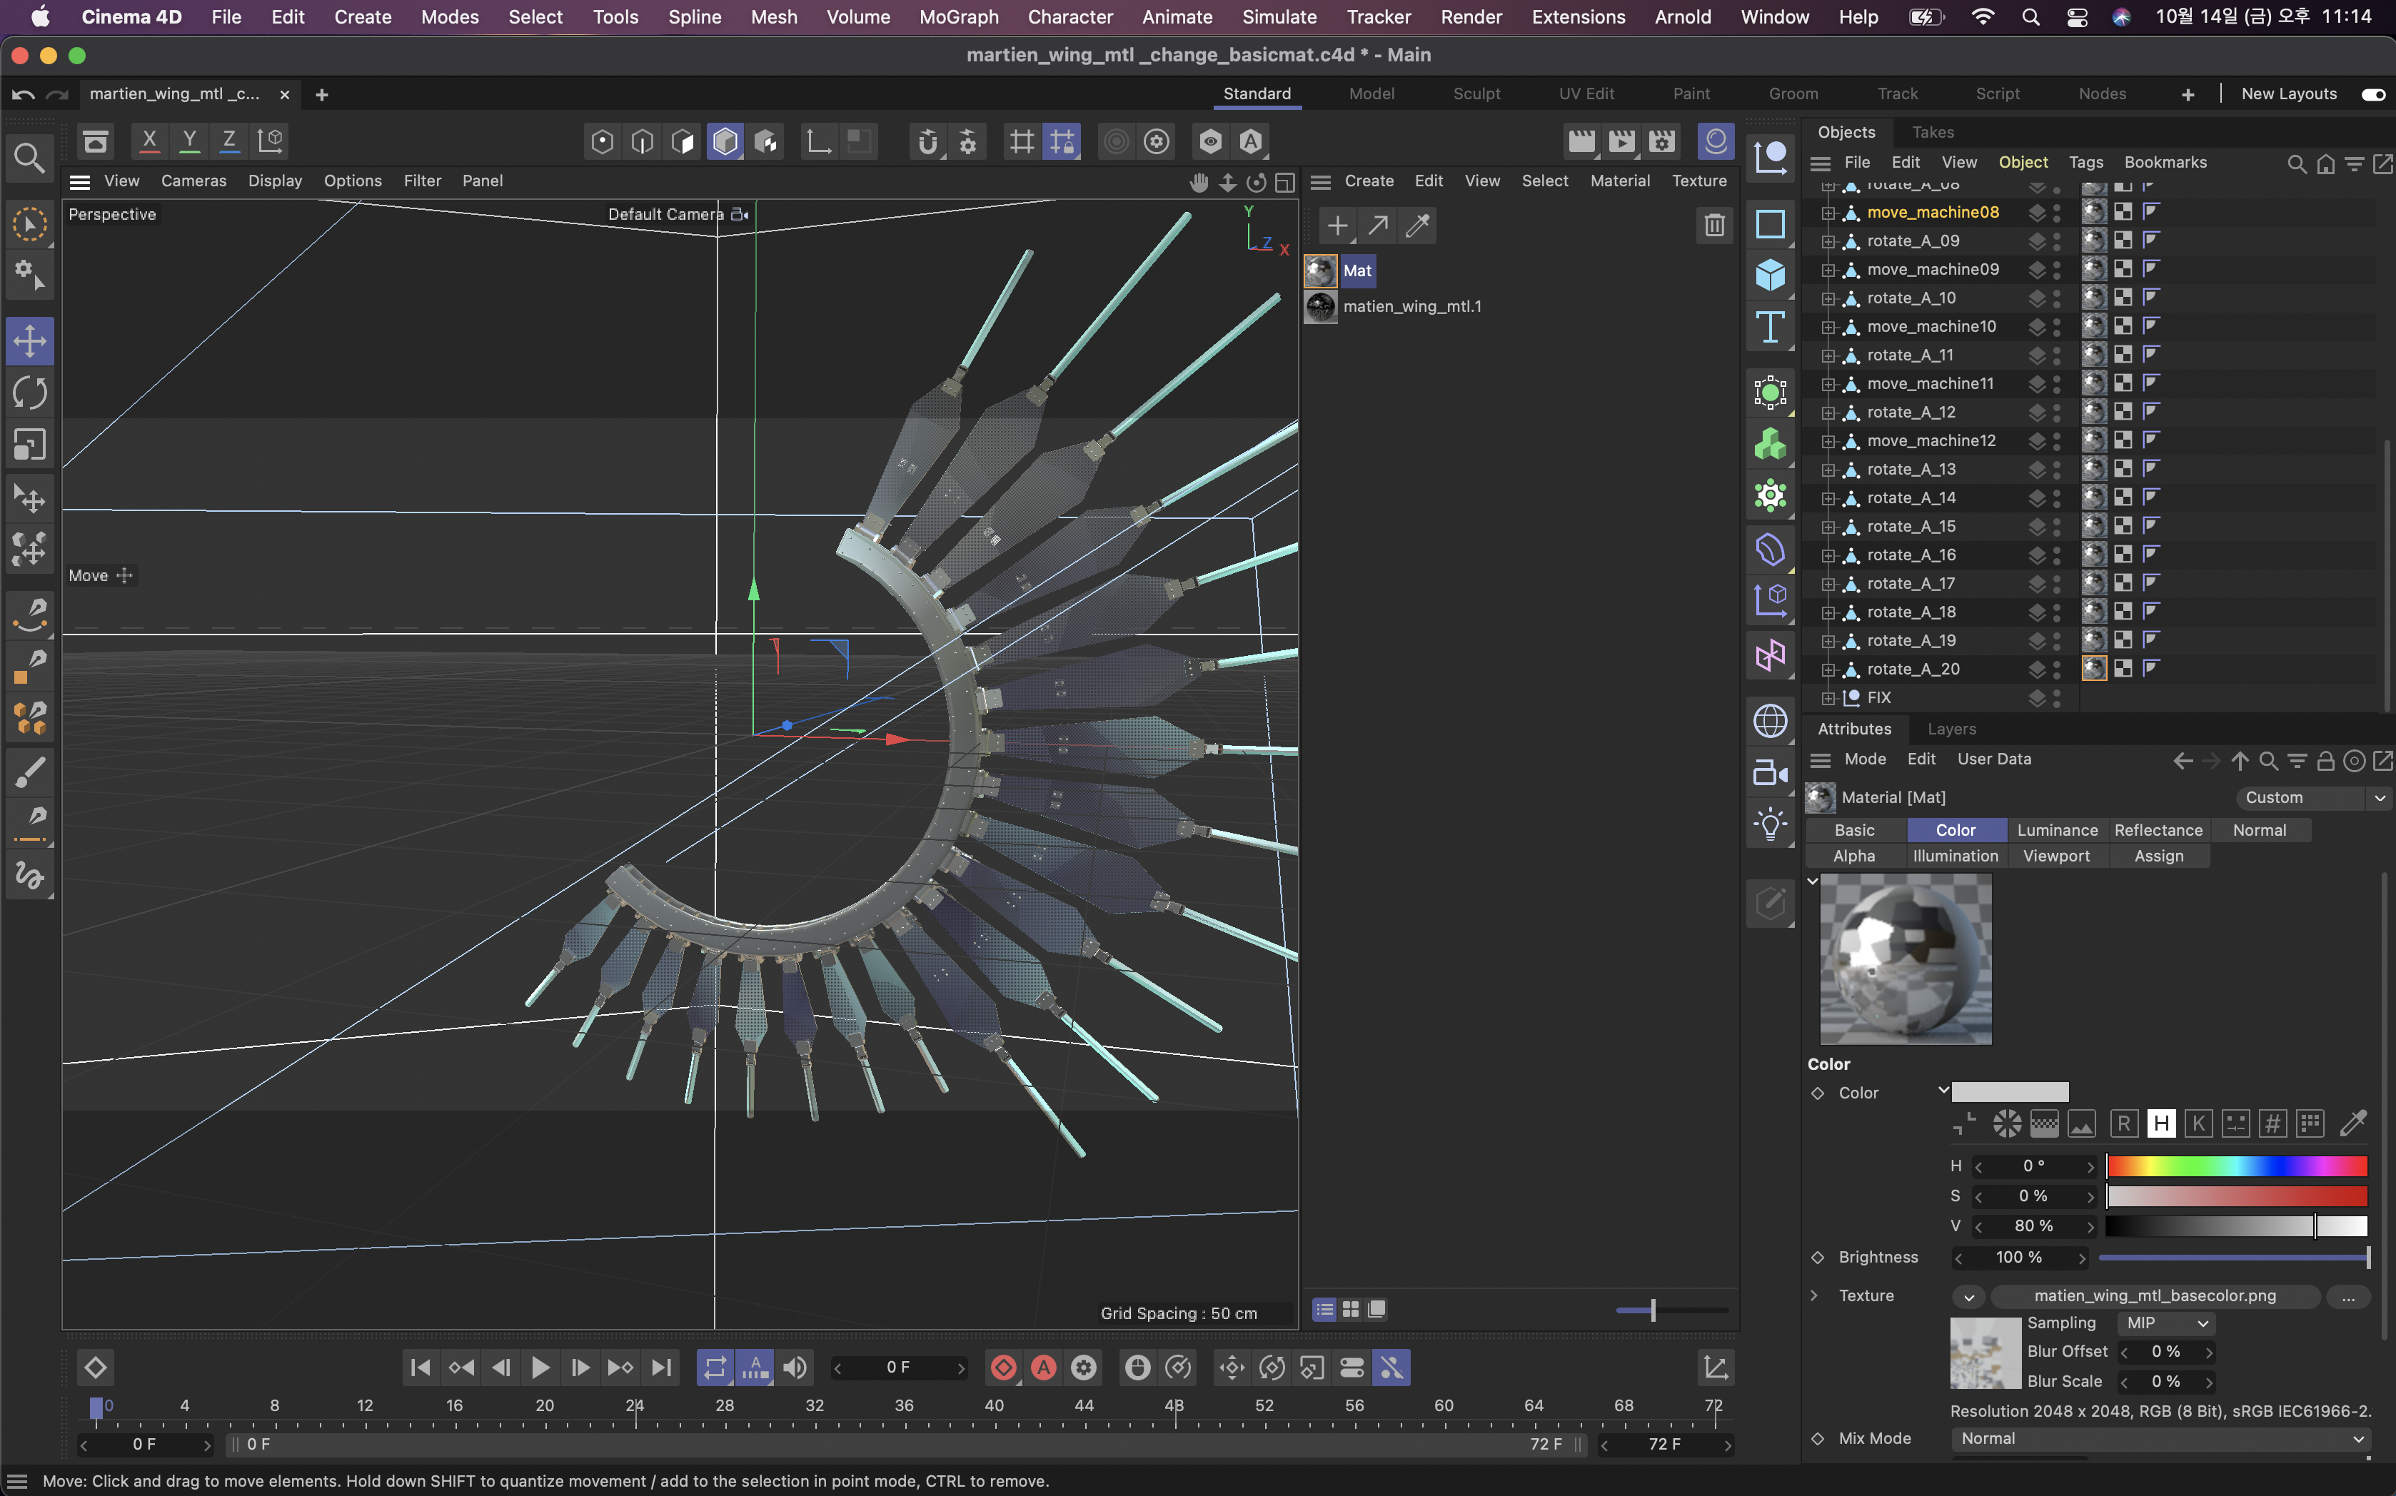The width and height of the screenshot is (2396, 1496).
Task: Open the Sampling MIP dropdown
Action: [2166, 1323]
